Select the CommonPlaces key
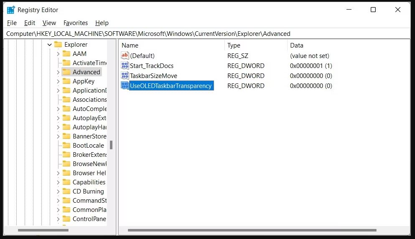This screenshot has width=415, height=239. [89, 210]
